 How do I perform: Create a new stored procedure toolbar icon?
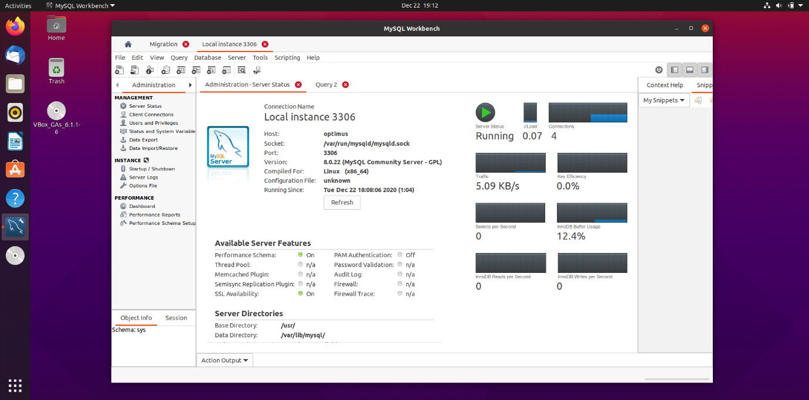click(211, 70)
